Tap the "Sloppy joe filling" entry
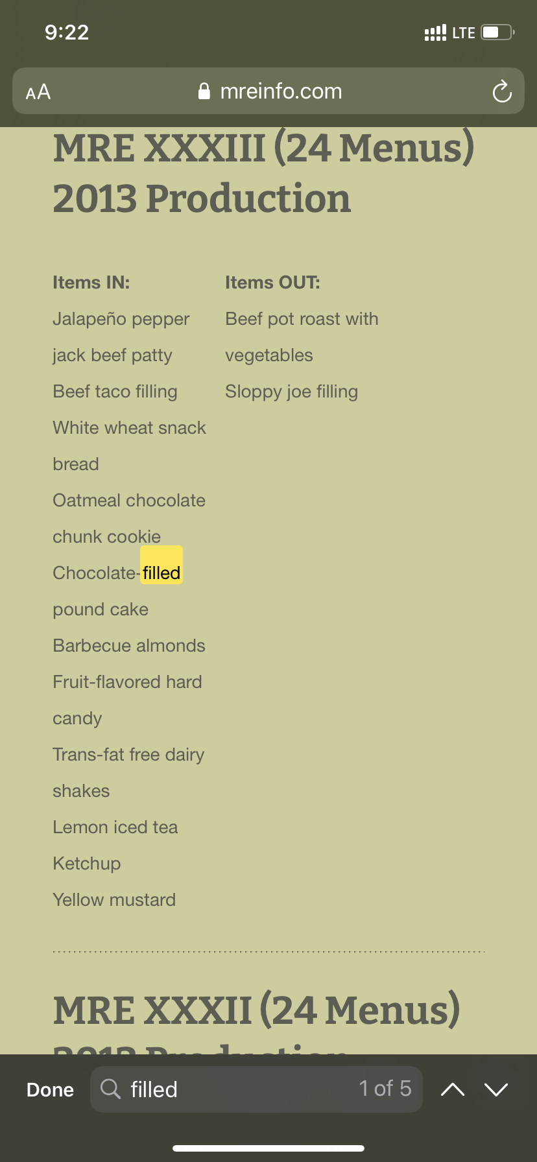Image resolution: width=537 pixels, height=1162 pixels. click(292, 392)
